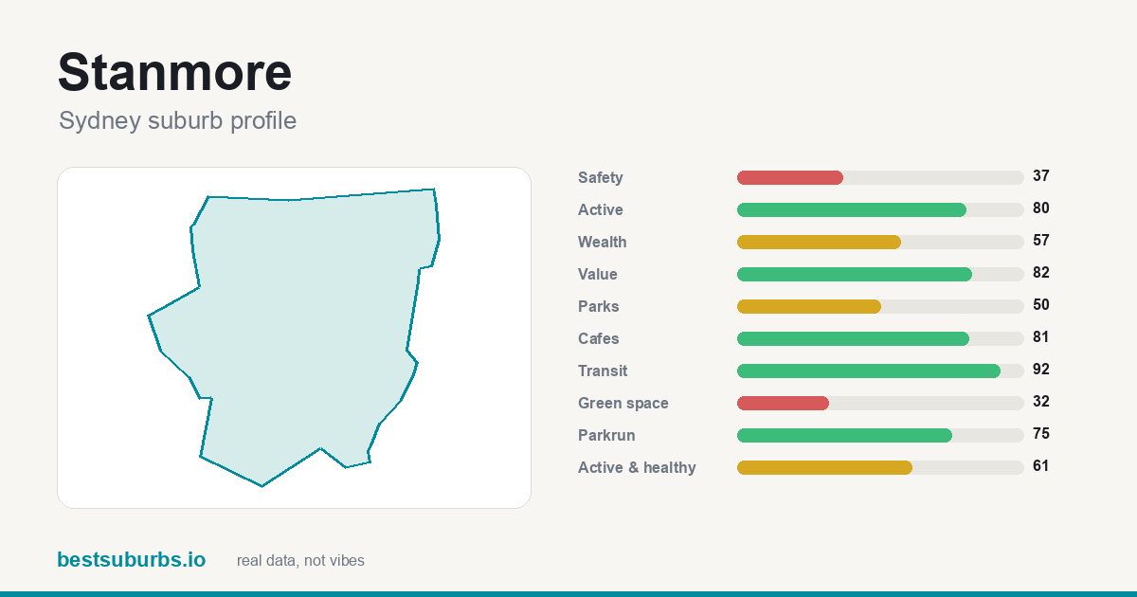This screenshot has width=1137, height=597.
Task: Click the Stanmore suburb boundary map
Action: point(294,337)
